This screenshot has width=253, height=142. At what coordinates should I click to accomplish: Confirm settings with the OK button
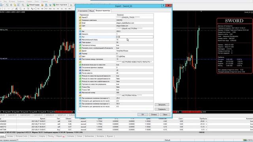click(142, 114)
